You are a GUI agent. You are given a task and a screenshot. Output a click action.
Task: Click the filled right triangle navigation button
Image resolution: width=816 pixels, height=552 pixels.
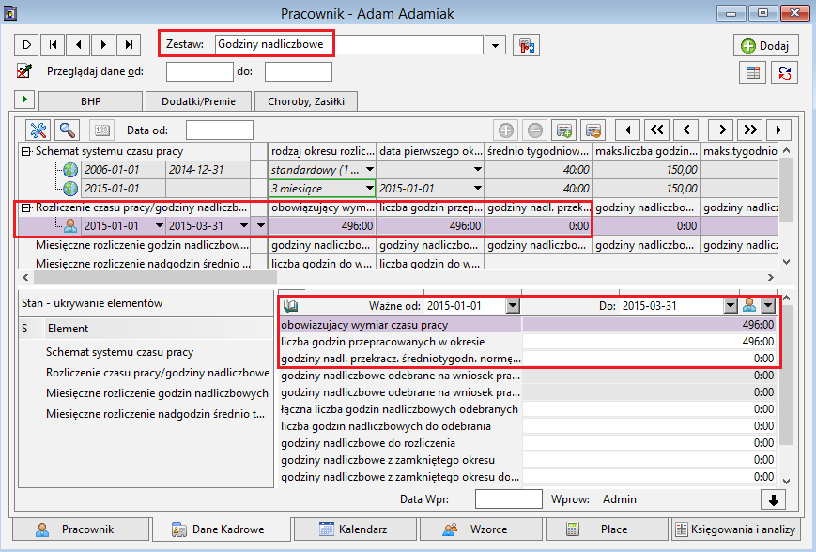click(779, 130)
